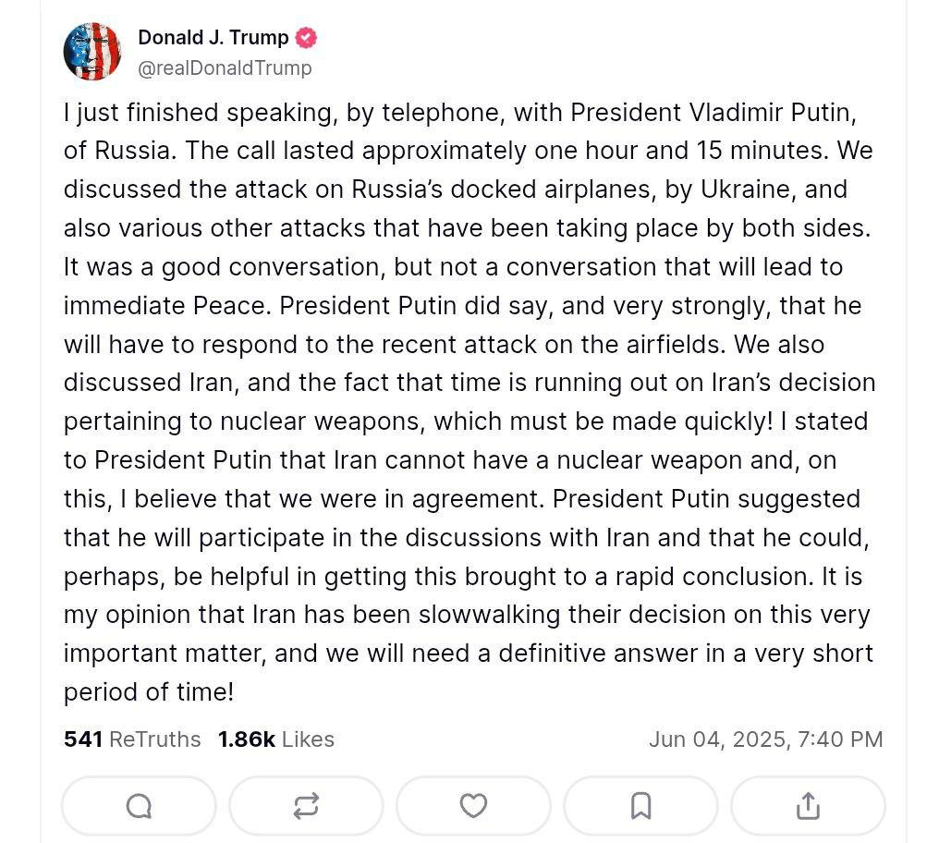Click the @realDonaldTrump handle
This screenshot has height=843, width=951.
click(x=225, y=67)
